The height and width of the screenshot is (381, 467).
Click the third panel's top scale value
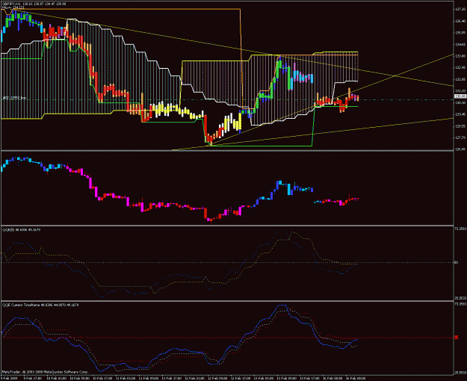460,229
